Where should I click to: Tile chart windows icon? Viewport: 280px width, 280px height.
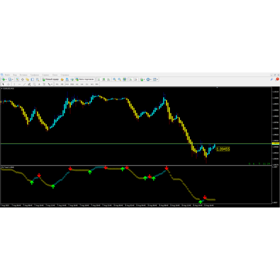tap(125, 79)
